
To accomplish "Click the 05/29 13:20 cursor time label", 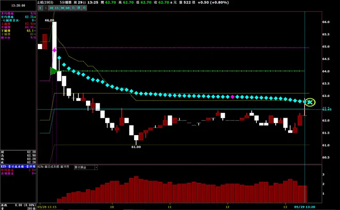I will tap(305, 207).
